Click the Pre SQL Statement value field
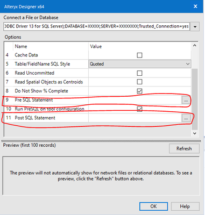Viewport: 205px width, 215px height. click(135, 100)
